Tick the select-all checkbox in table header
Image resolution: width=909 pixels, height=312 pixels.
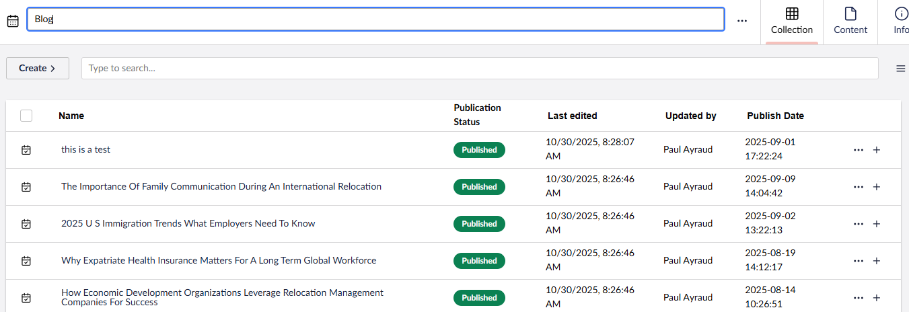26,116
